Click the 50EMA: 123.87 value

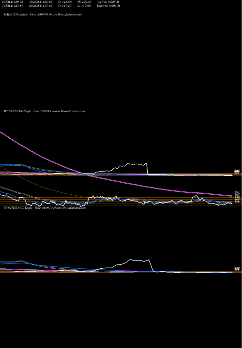(13, 6)
